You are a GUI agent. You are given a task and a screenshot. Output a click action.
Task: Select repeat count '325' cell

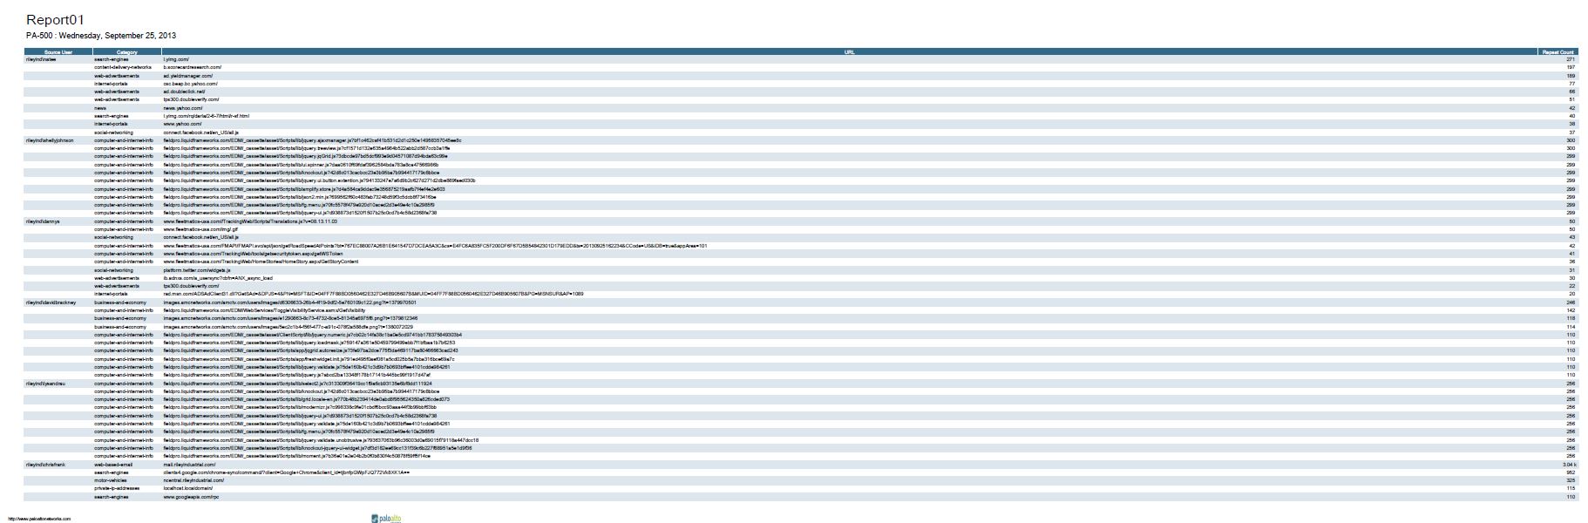[x=1571, y=480]
